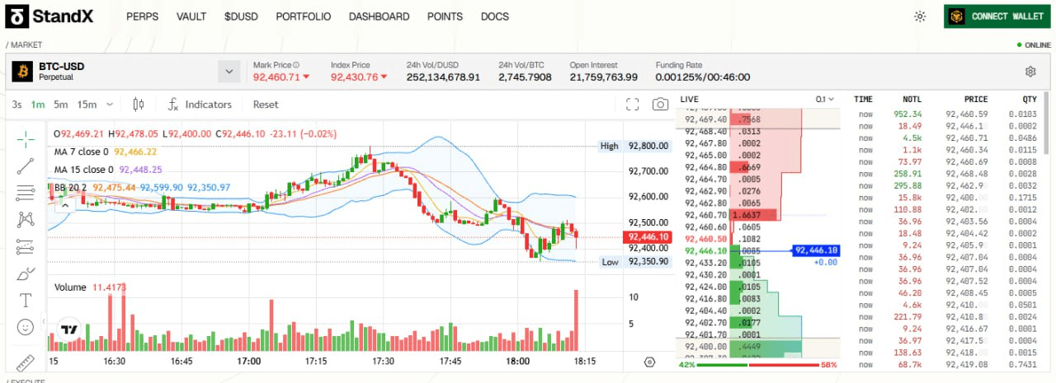Select the ruler measure tool
The image size is (1056, 383).
click(x=26, y=362)
